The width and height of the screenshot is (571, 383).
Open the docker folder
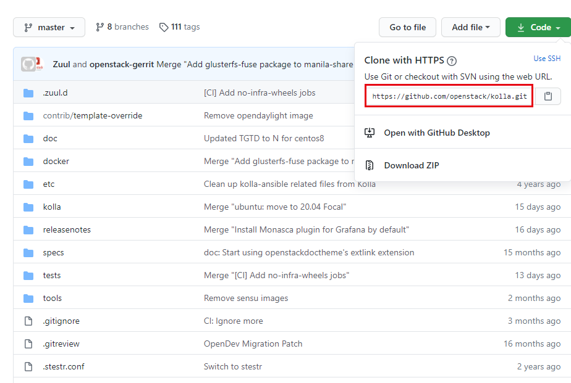pos(56,162)
